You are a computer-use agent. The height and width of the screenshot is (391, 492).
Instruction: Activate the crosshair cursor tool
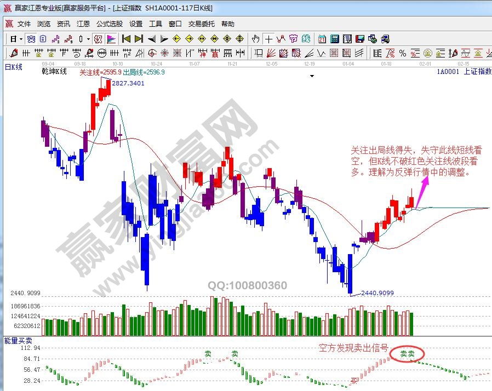(268, 39)
